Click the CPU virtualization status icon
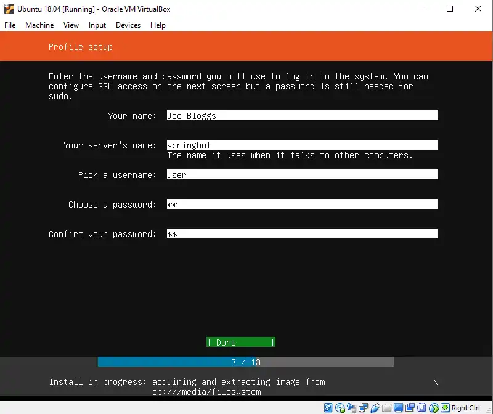This screenshot has width=493, height=414. point(422,408)
